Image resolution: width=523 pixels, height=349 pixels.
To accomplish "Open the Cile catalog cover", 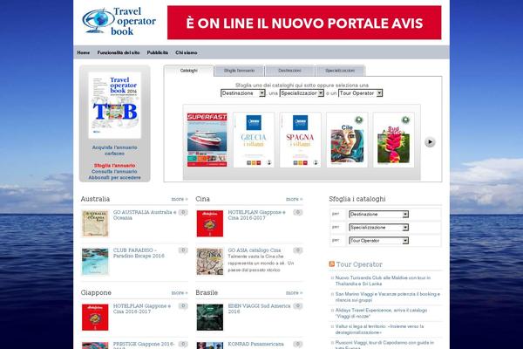I will (x=347, y=140).
